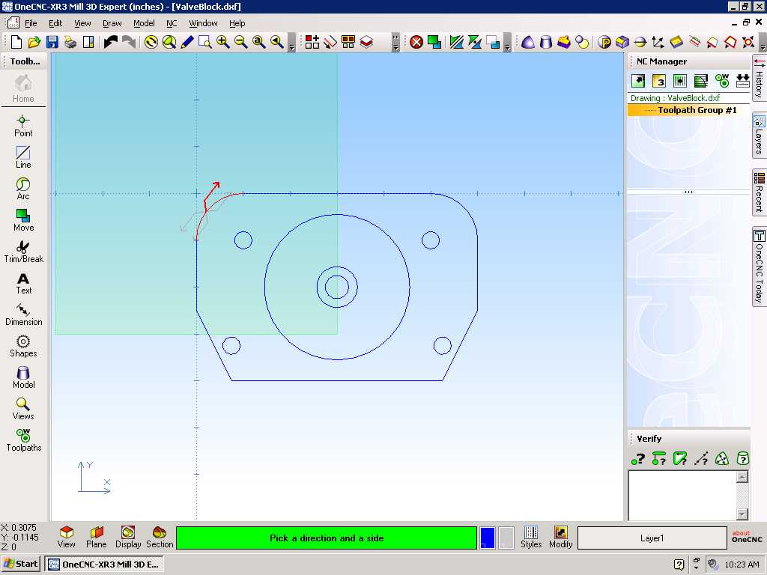Click the OneCNC-XR3 taskbar button
Screen dimensions: 767x575
[103, 564]
